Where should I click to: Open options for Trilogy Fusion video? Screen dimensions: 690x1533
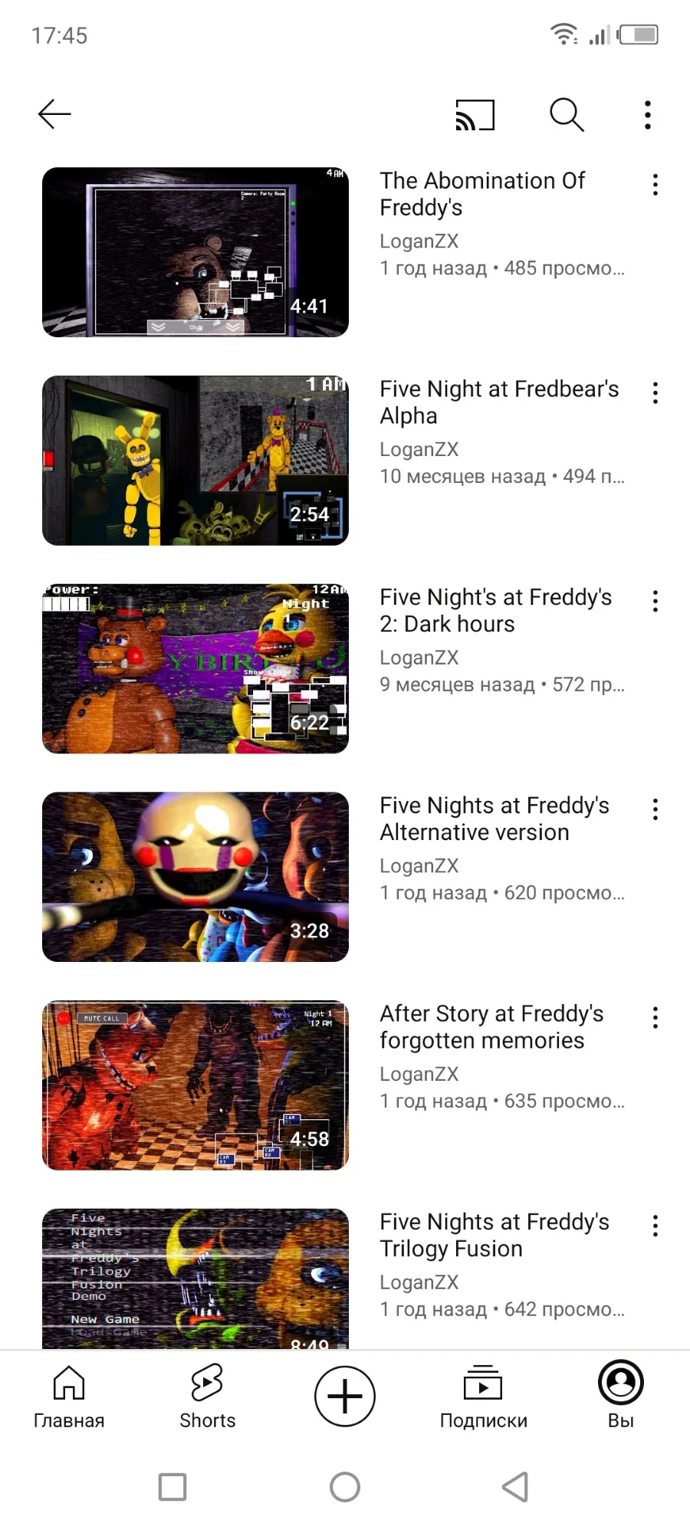point(655,1226)
